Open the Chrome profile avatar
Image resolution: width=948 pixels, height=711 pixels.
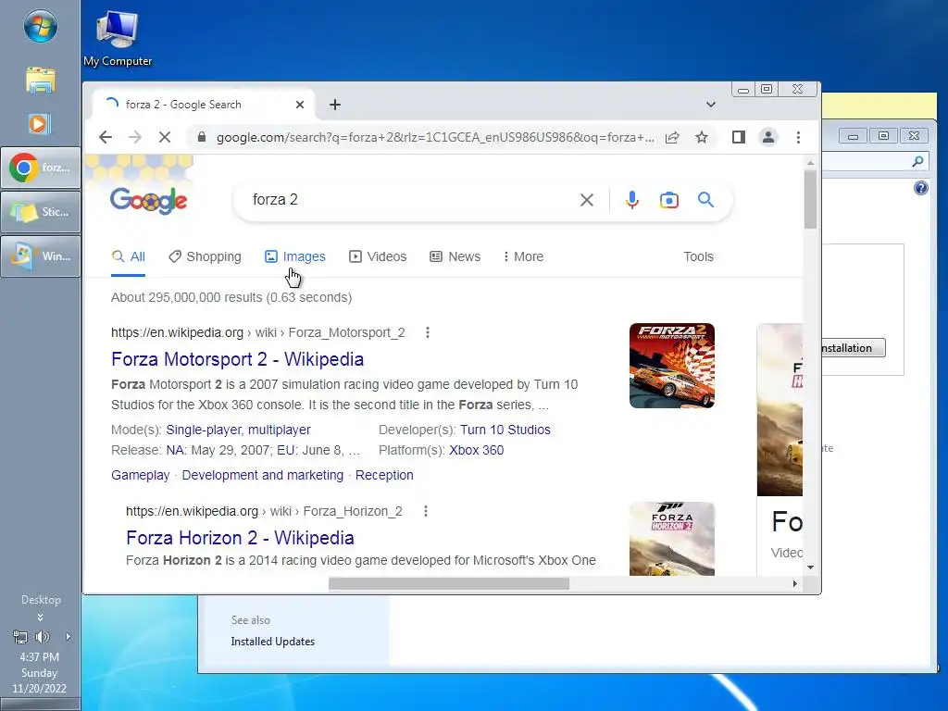tap(767, 137)
